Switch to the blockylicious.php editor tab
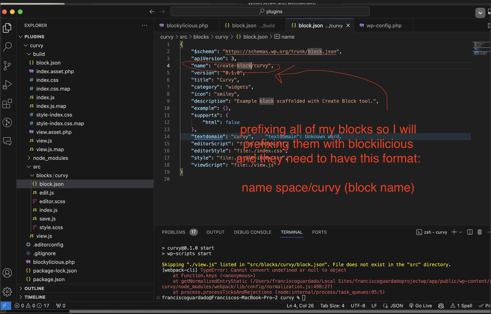 (x=187, y=25)
